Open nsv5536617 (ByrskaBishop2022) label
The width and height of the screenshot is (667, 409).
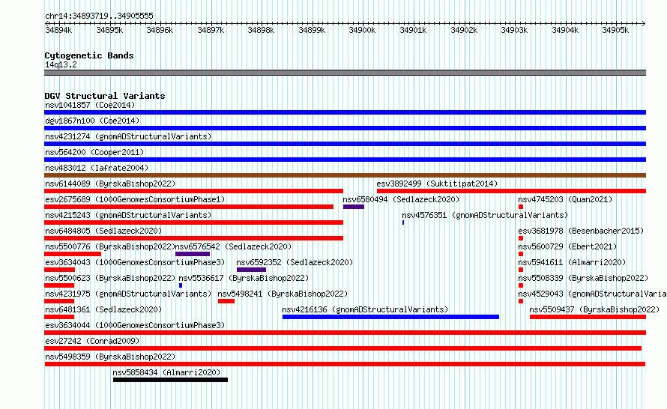tap(244, 278)
